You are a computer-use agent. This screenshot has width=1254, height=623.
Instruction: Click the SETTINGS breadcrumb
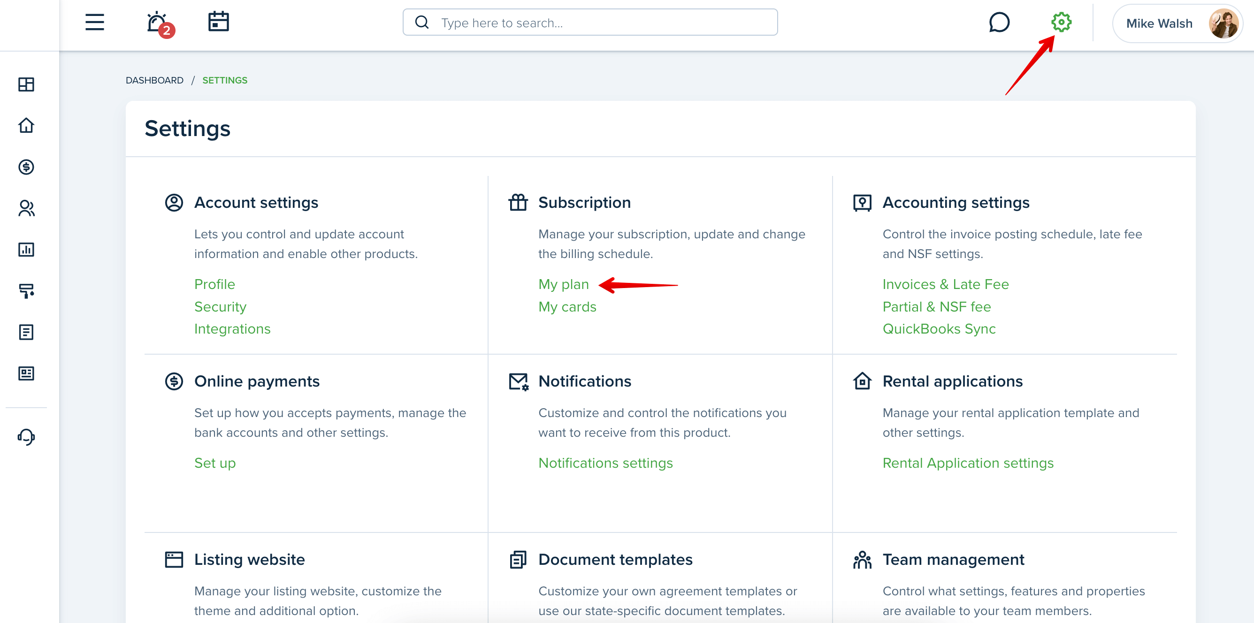click(x=225, y=80)
